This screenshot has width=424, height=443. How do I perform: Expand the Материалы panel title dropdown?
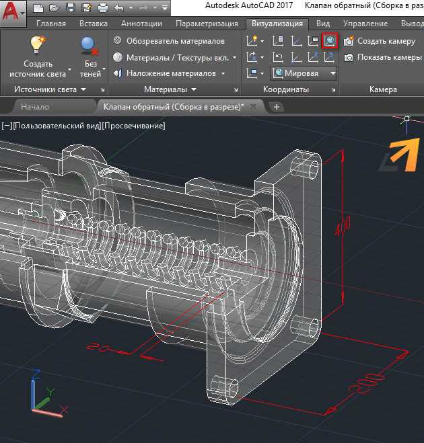click(x=194, y=89)
